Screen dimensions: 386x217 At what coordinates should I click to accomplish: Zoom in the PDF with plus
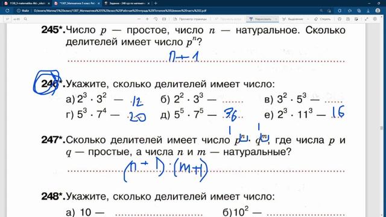tap(147, 19)
